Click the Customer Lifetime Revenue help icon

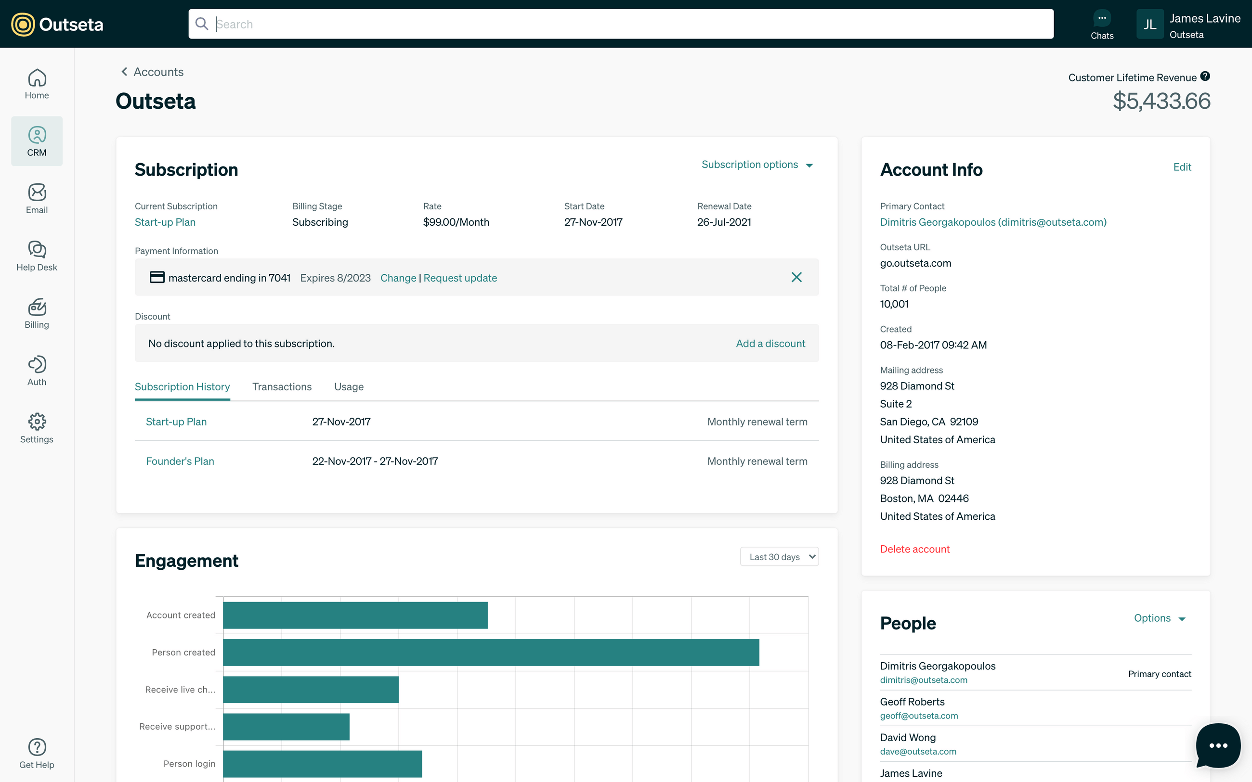pyautogui.click(x=1205, y=77)
